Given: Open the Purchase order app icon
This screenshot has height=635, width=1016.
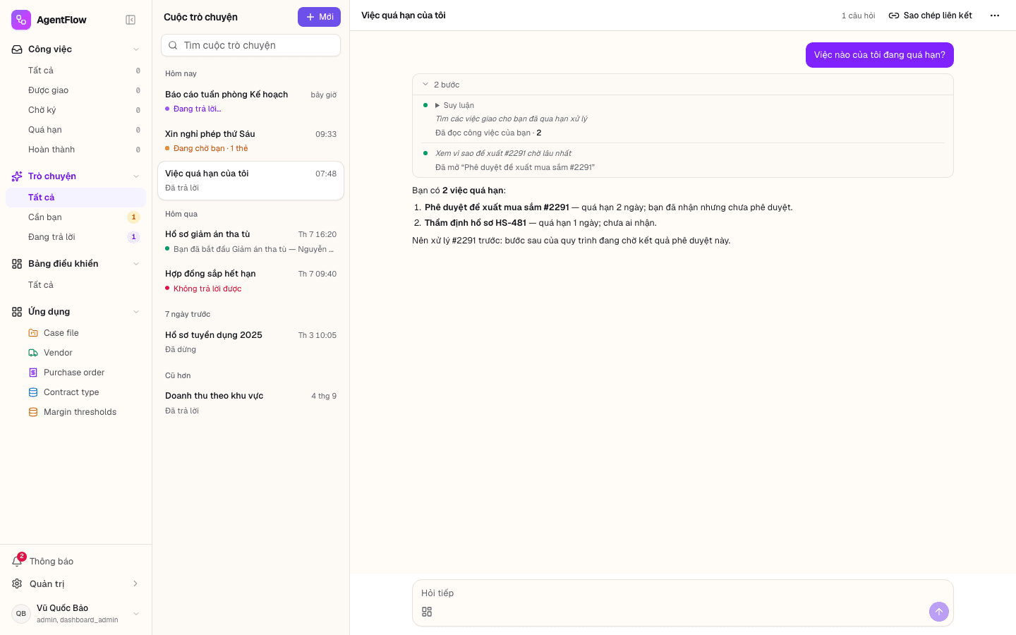Looking at the screenshot, I should click(33, 373).
